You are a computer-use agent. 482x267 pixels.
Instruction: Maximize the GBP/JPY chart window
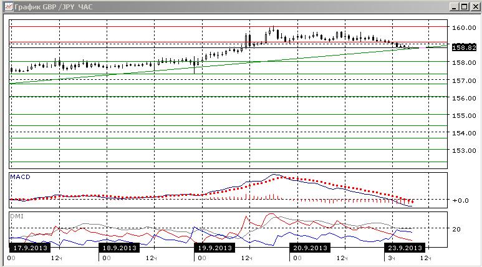[x=464, y=6]
